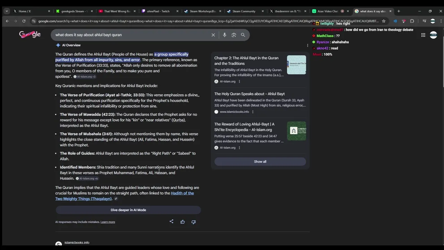Click the Identified Members heading text
This screenshot has width=444, height=250.
click(78, 167)
